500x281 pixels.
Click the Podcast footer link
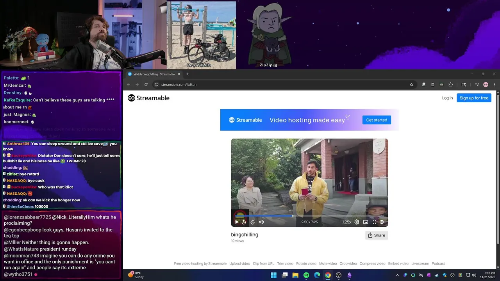(x=438, y=263)
